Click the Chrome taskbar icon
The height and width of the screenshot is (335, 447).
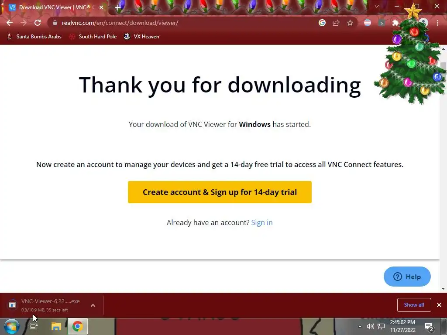[78, 326]
